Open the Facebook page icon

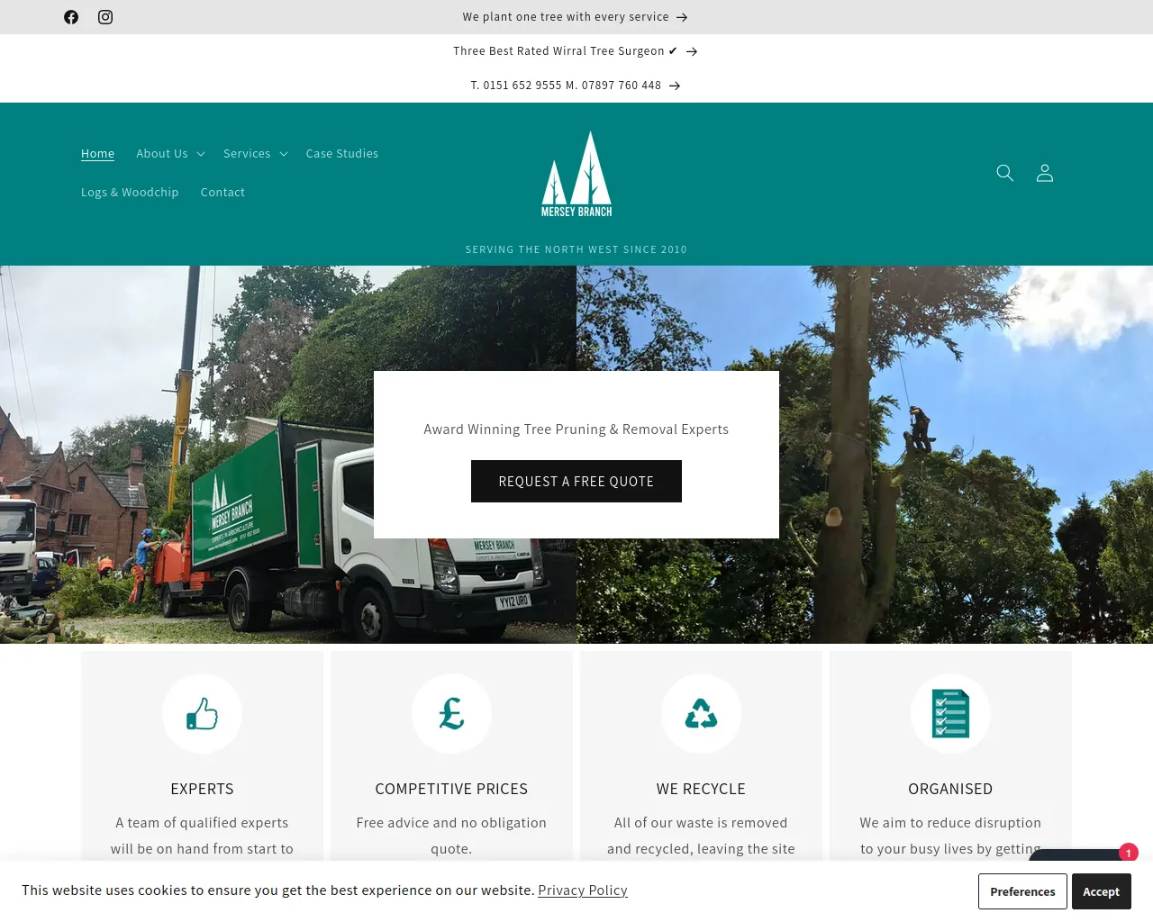[x=71, y=17]
